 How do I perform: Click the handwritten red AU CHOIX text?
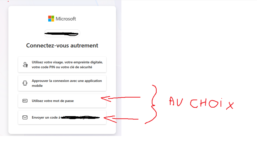click(x=202, y=103)
